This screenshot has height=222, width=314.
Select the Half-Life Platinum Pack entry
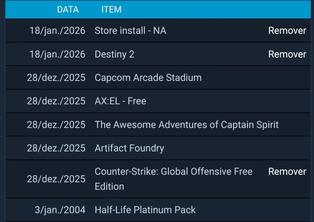pos(145,210)
